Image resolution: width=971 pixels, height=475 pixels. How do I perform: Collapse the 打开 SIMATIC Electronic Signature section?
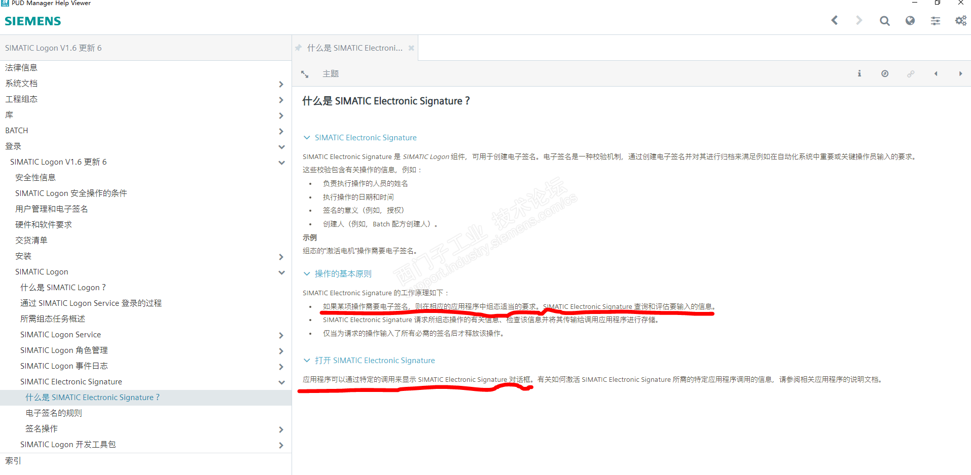[x=306, y=361]
